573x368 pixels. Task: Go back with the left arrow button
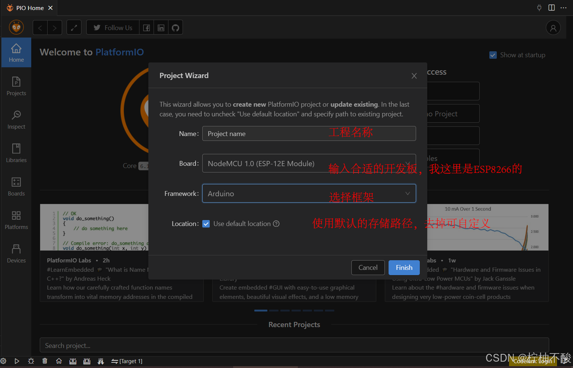coord(40,28)
